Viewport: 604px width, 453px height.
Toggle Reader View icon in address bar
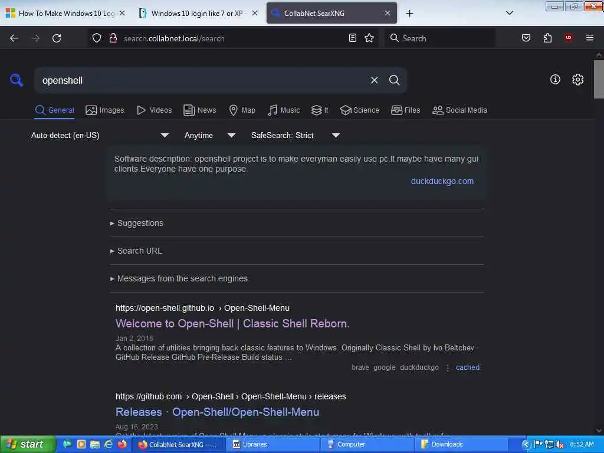(353, 38)
